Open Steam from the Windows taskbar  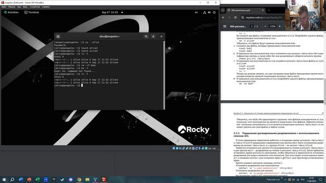[62, 179]
